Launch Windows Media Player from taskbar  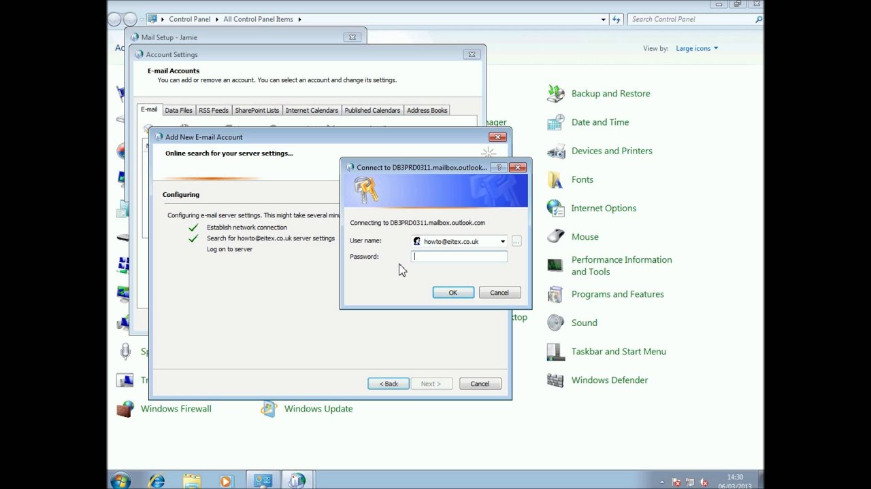[226, 481]
